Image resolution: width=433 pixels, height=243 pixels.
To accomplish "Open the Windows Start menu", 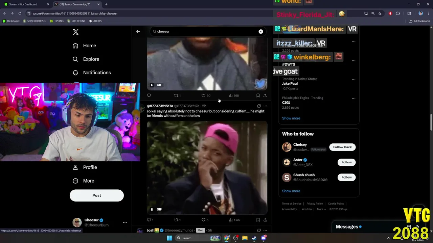I will (x=169, y=238).
